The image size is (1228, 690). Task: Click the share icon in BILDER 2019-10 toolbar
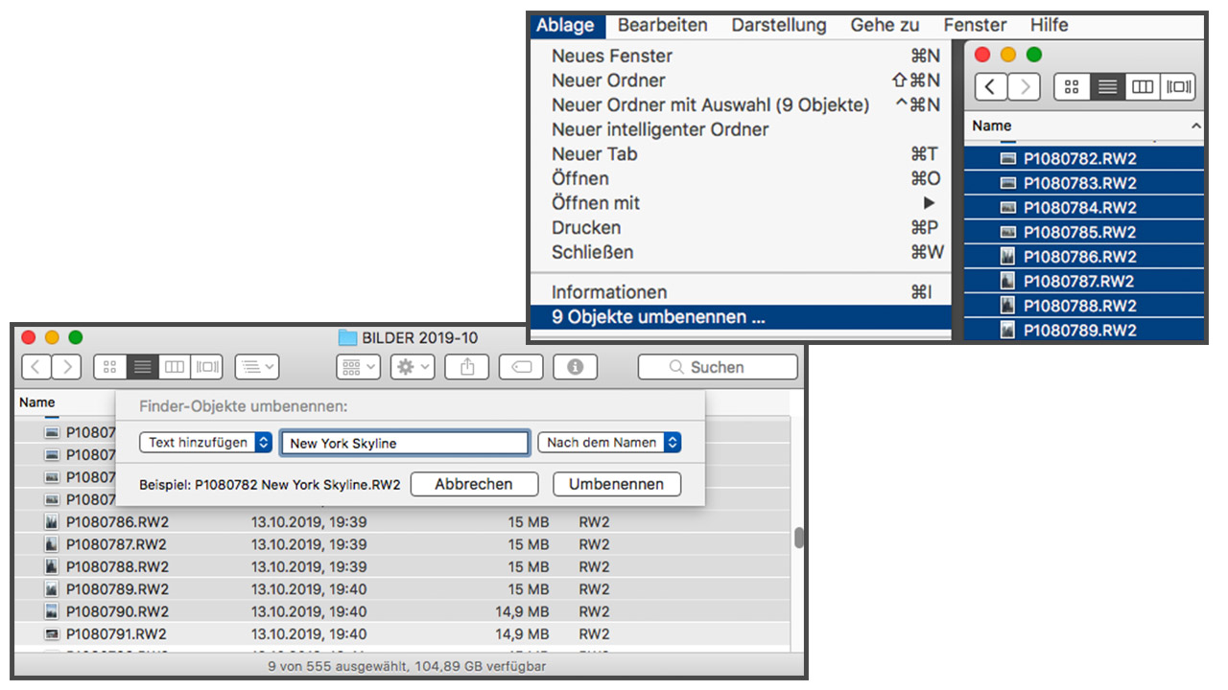click(467, 367)
